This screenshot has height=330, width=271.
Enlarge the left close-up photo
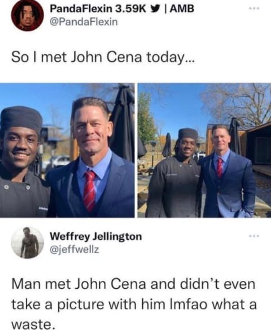[x=67, y=150]
